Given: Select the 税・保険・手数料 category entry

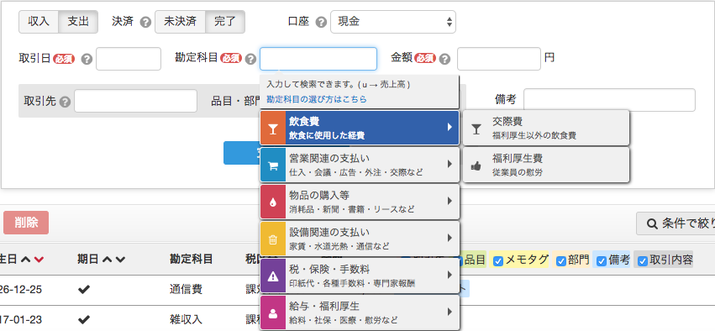Looking at the screenshot, I should click(x=360, y=276).
